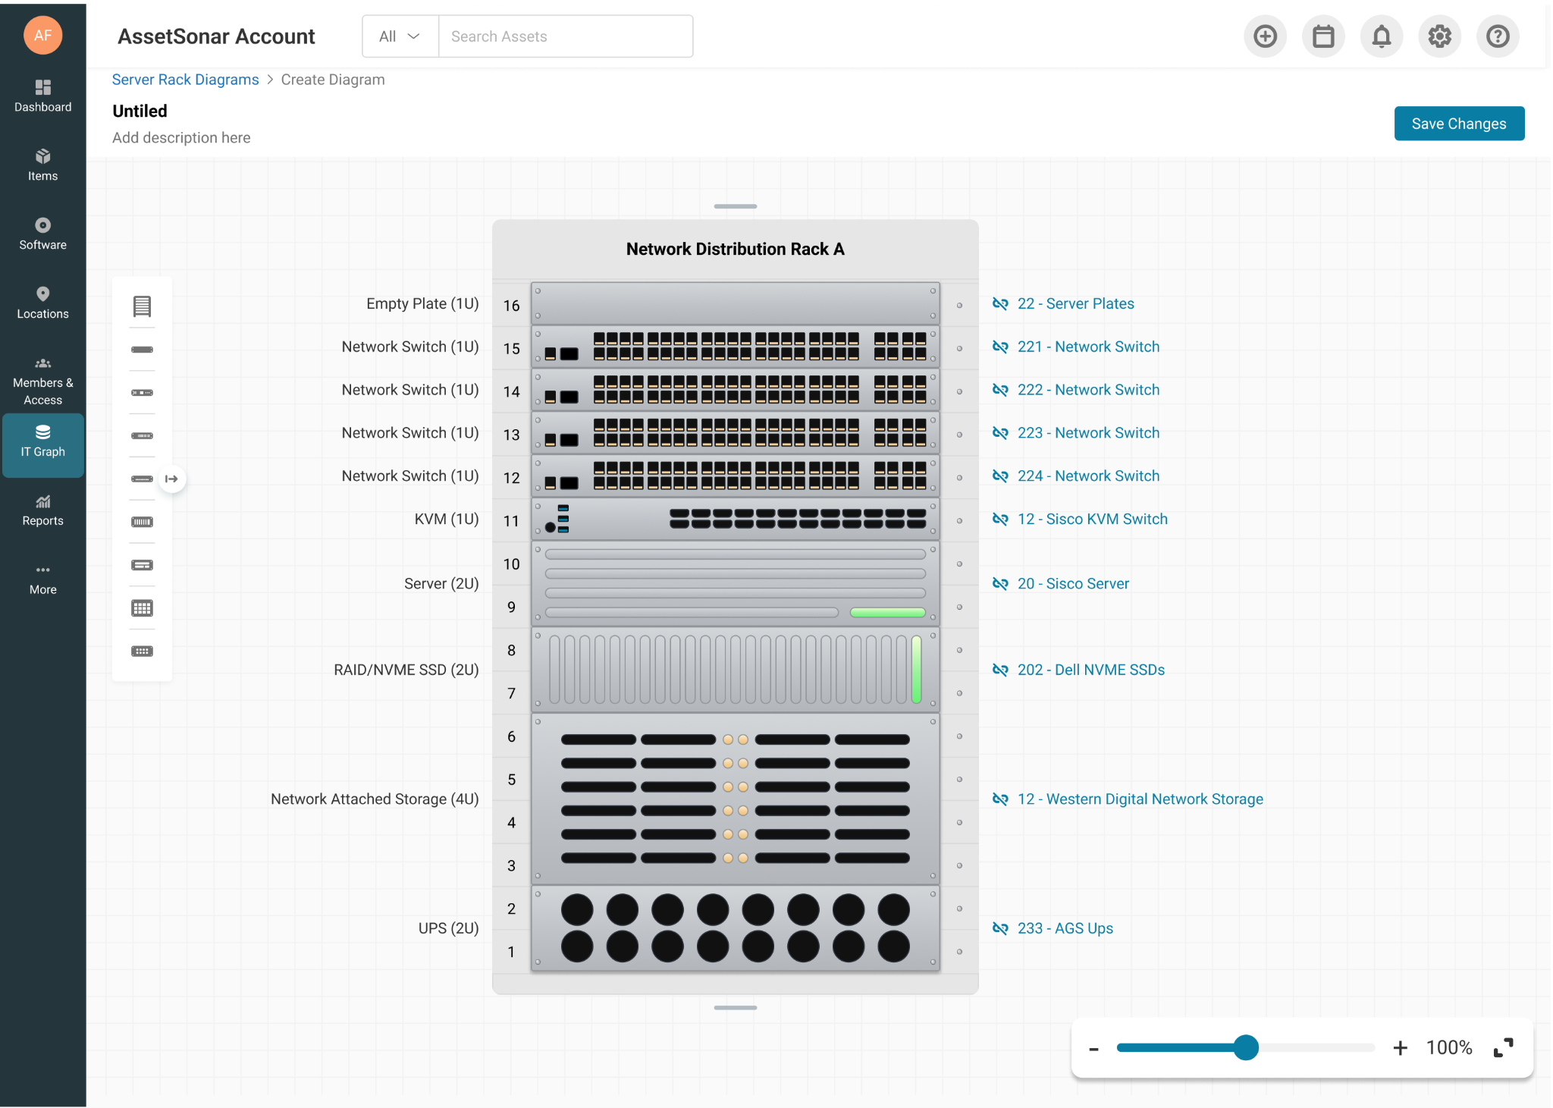Click the Search Assets field
The height and width of the screenshot is (1108, 1553).
[x=566, y=36]
